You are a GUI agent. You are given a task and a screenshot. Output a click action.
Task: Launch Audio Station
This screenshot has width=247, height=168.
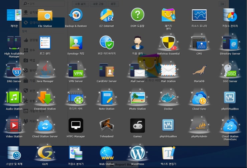pos(14,98)
